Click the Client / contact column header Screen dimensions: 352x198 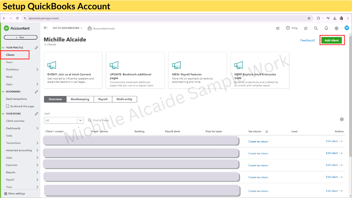[x=54, y=131]
